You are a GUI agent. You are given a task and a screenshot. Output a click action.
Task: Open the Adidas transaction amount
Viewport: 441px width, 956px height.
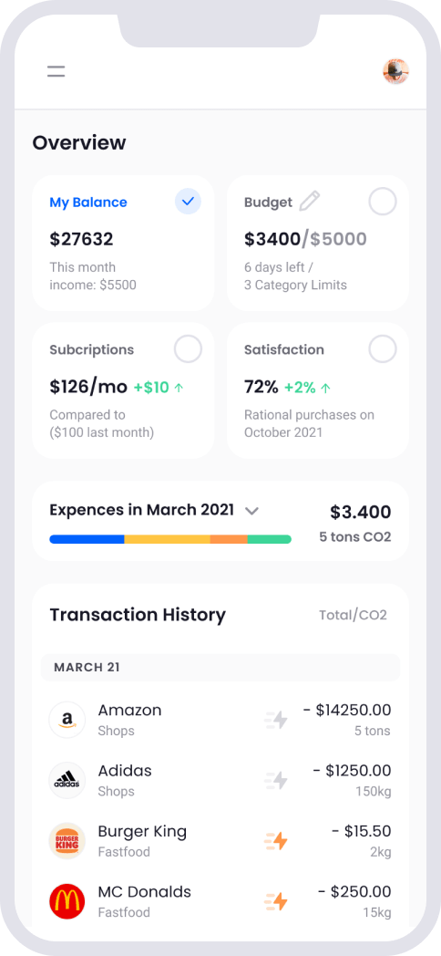352,771
